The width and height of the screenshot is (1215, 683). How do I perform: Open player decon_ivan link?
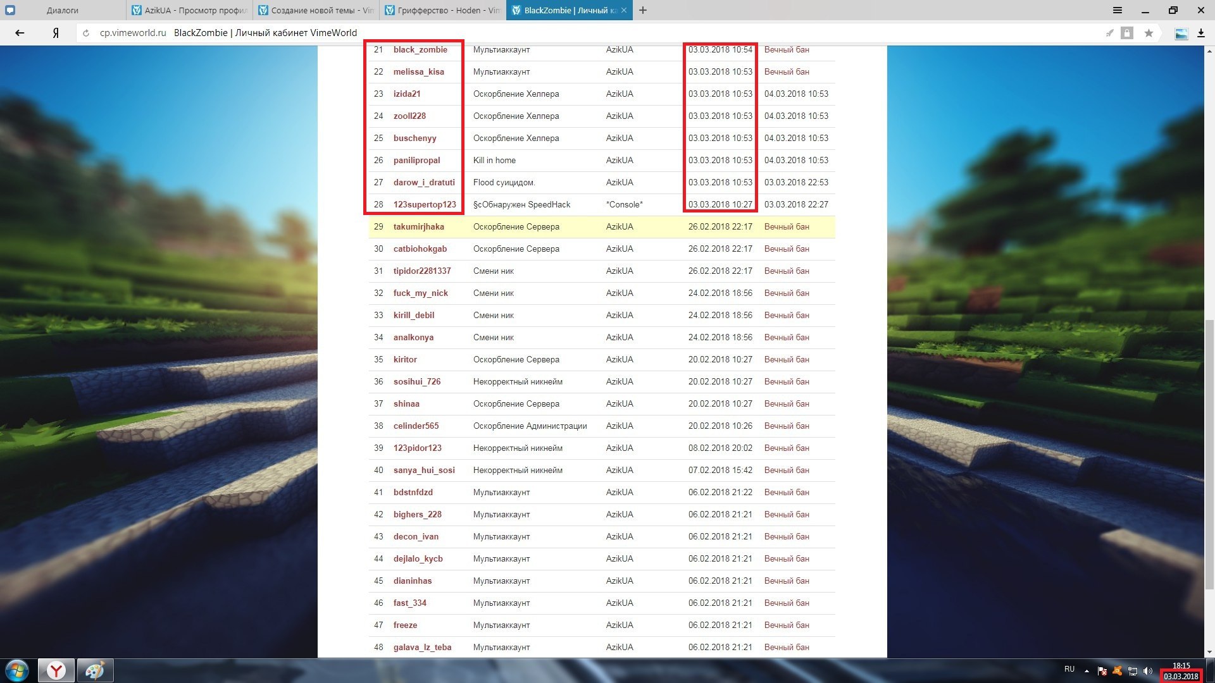coord(416,536)
